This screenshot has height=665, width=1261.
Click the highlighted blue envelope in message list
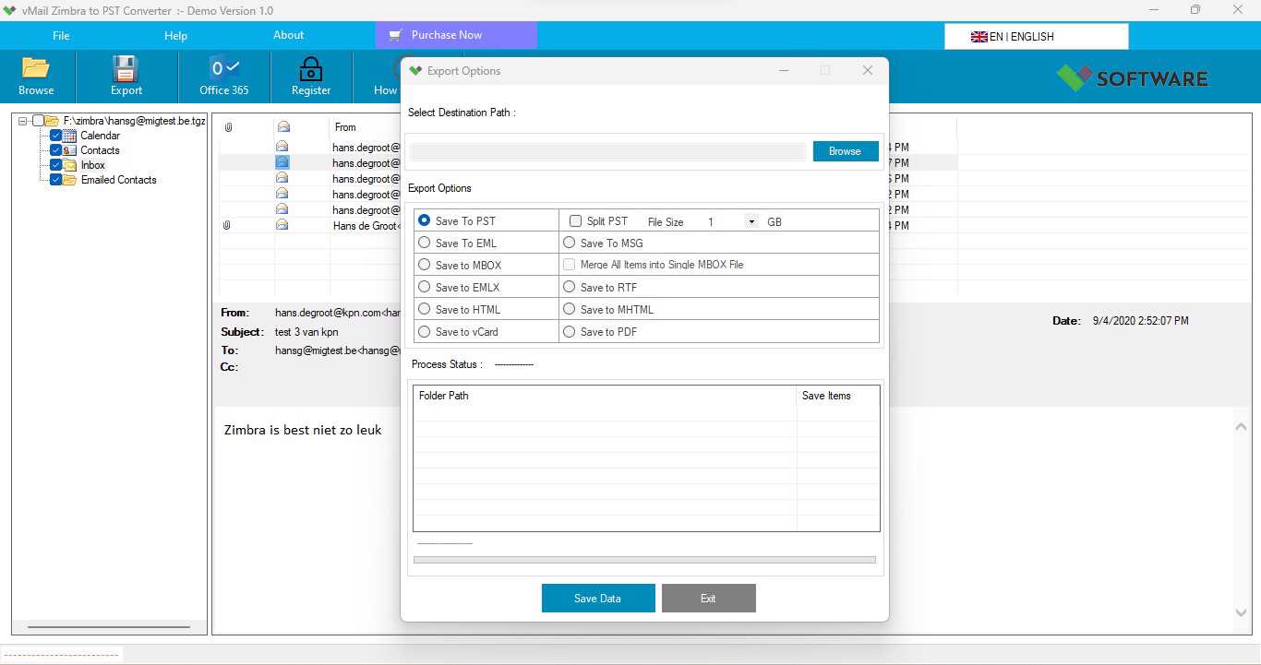(282, 162)
